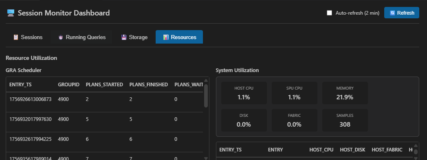Click the GRA Scheduler scrollbar down arrow

[206, 158]
